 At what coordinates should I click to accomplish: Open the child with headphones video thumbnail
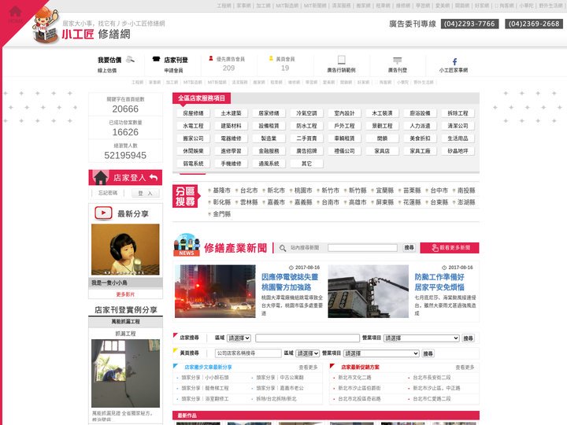coord(125,249)
